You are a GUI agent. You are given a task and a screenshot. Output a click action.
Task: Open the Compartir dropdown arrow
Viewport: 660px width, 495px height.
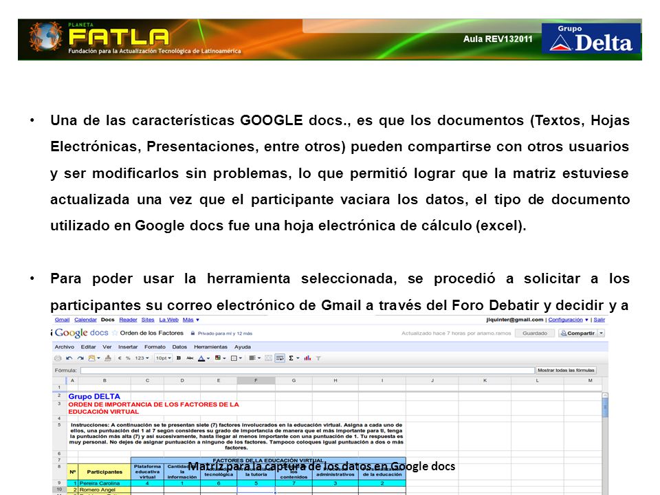click(x=602, y=333)
